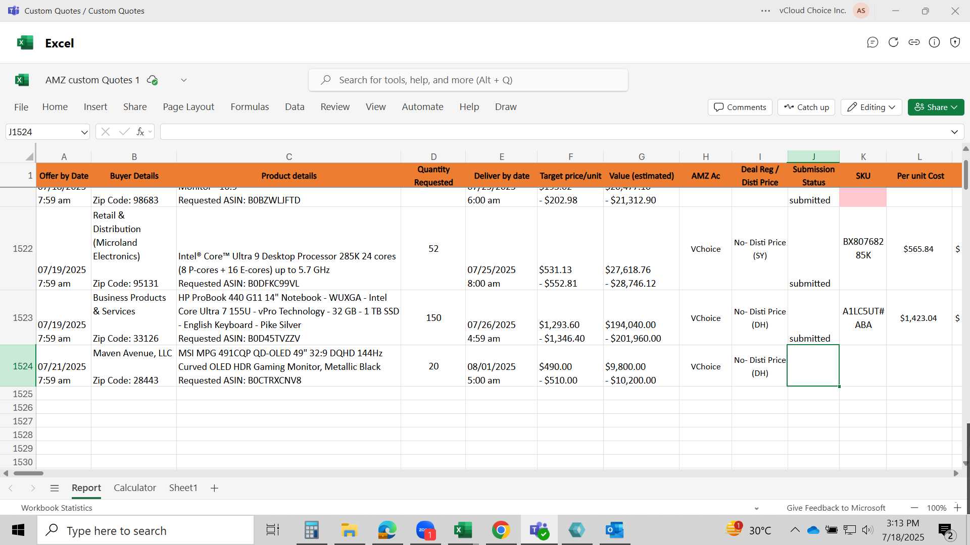Open the Automate ribbon tab

tap(422, 107)
